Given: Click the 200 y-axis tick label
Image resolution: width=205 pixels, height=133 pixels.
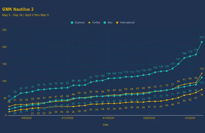Looking at the screenshot, I should coord(4,47).
